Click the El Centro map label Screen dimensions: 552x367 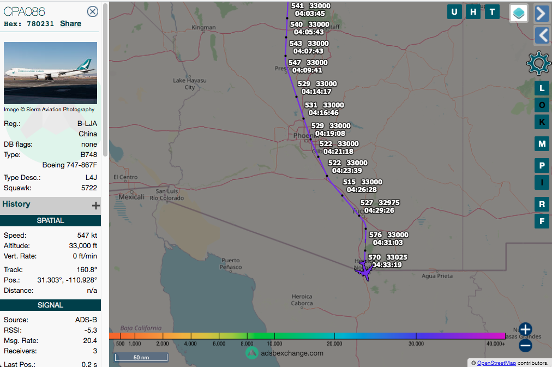(x=125, y=177)
